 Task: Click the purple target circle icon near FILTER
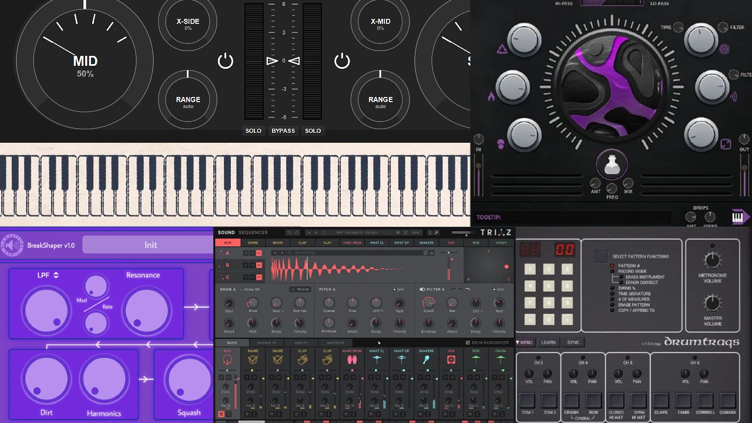click(724, 49)
